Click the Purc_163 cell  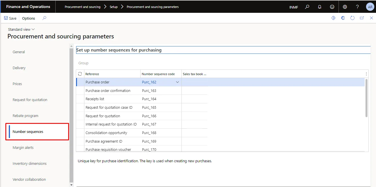pyautogui.click(x=161, y=91)
